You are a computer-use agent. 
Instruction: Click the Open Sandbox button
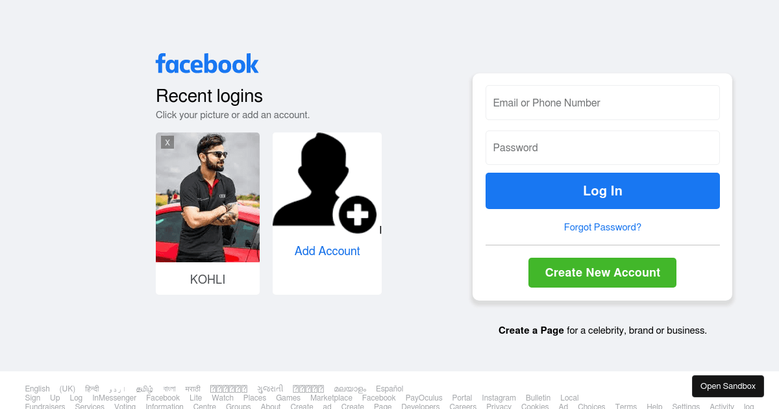pyautogui.click(x=728, y=386)
